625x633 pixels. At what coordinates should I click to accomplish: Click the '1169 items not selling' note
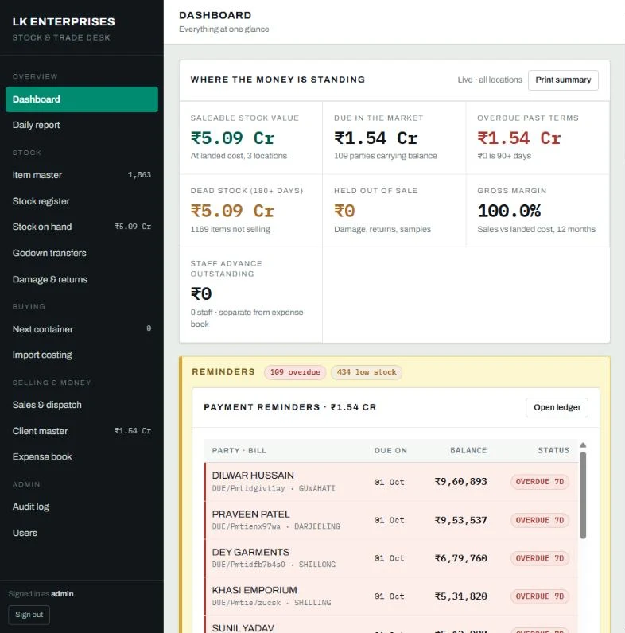(x=230, y=229)
